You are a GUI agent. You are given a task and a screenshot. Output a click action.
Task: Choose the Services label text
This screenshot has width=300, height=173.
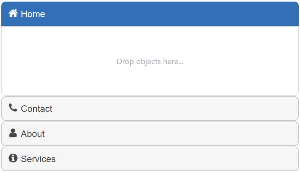coord(38,159)
